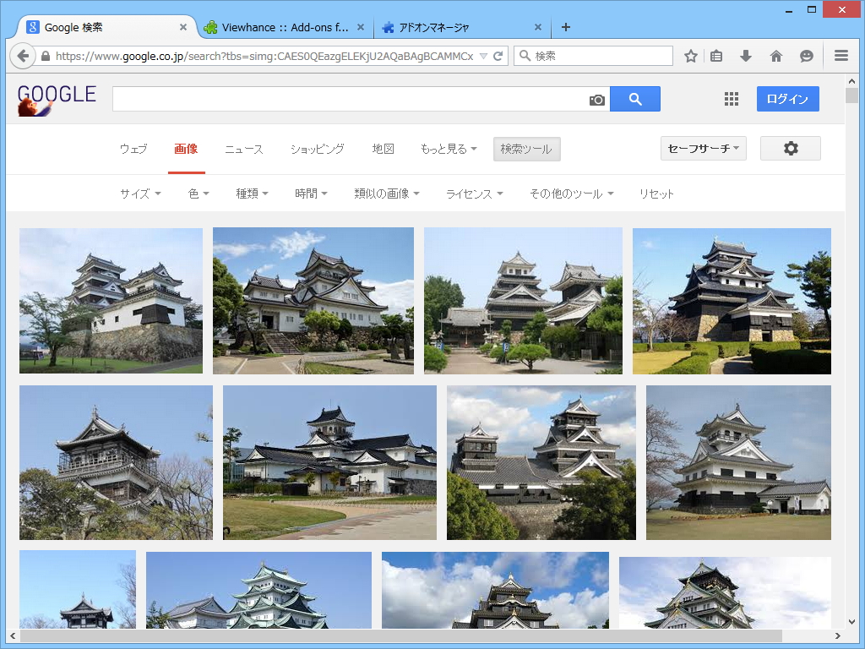Click the back navigation arrow
The image size is (865, 649).
23,56
